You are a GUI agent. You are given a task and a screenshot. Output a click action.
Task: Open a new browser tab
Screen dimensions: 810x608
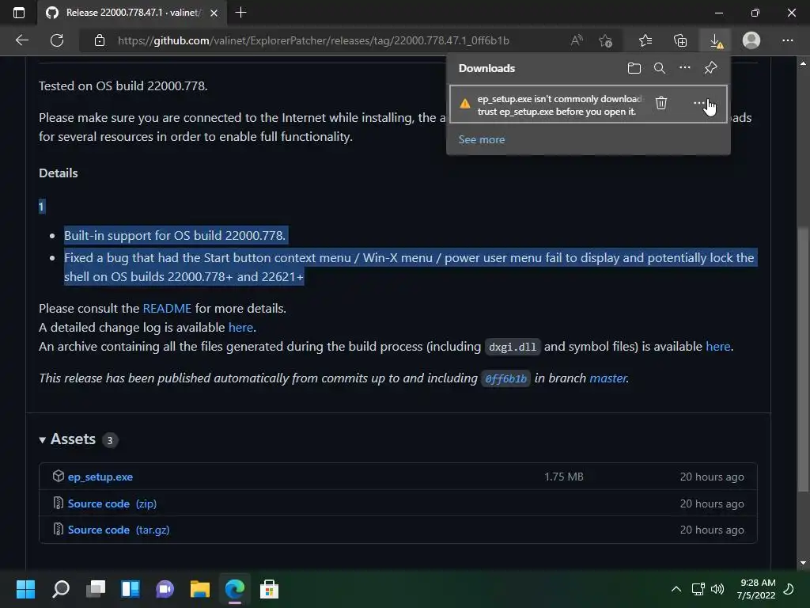(x=240, y=13)
